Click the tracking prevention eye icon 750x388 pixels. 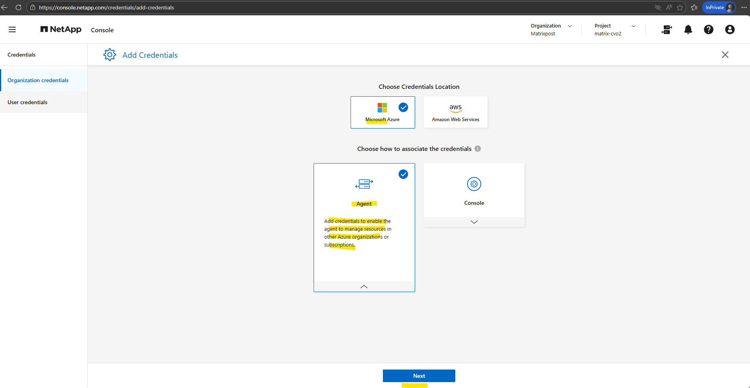click(658, 7)
